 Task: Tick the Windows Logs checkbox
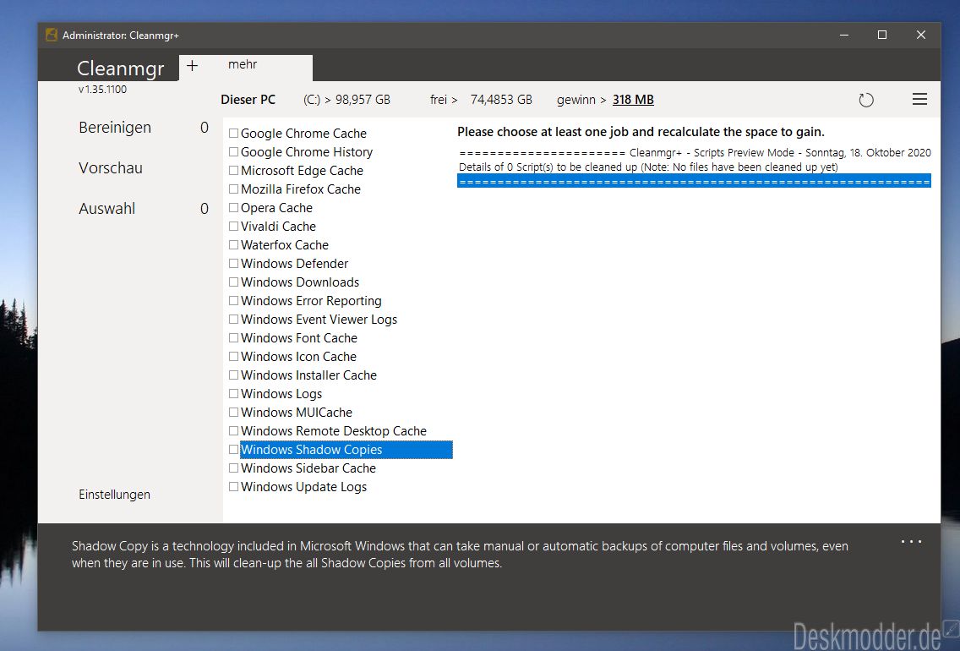pos(233,393)
